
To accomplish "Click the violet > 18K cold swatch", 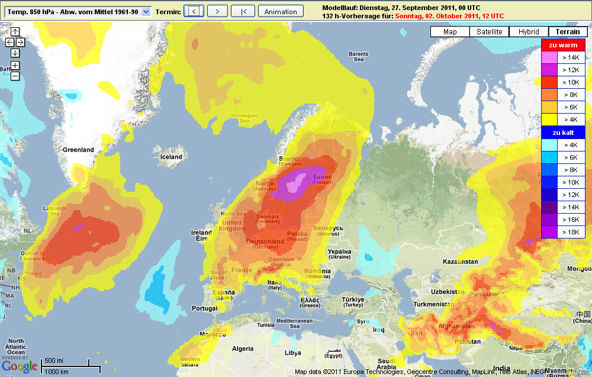I will tap(549, 232).
